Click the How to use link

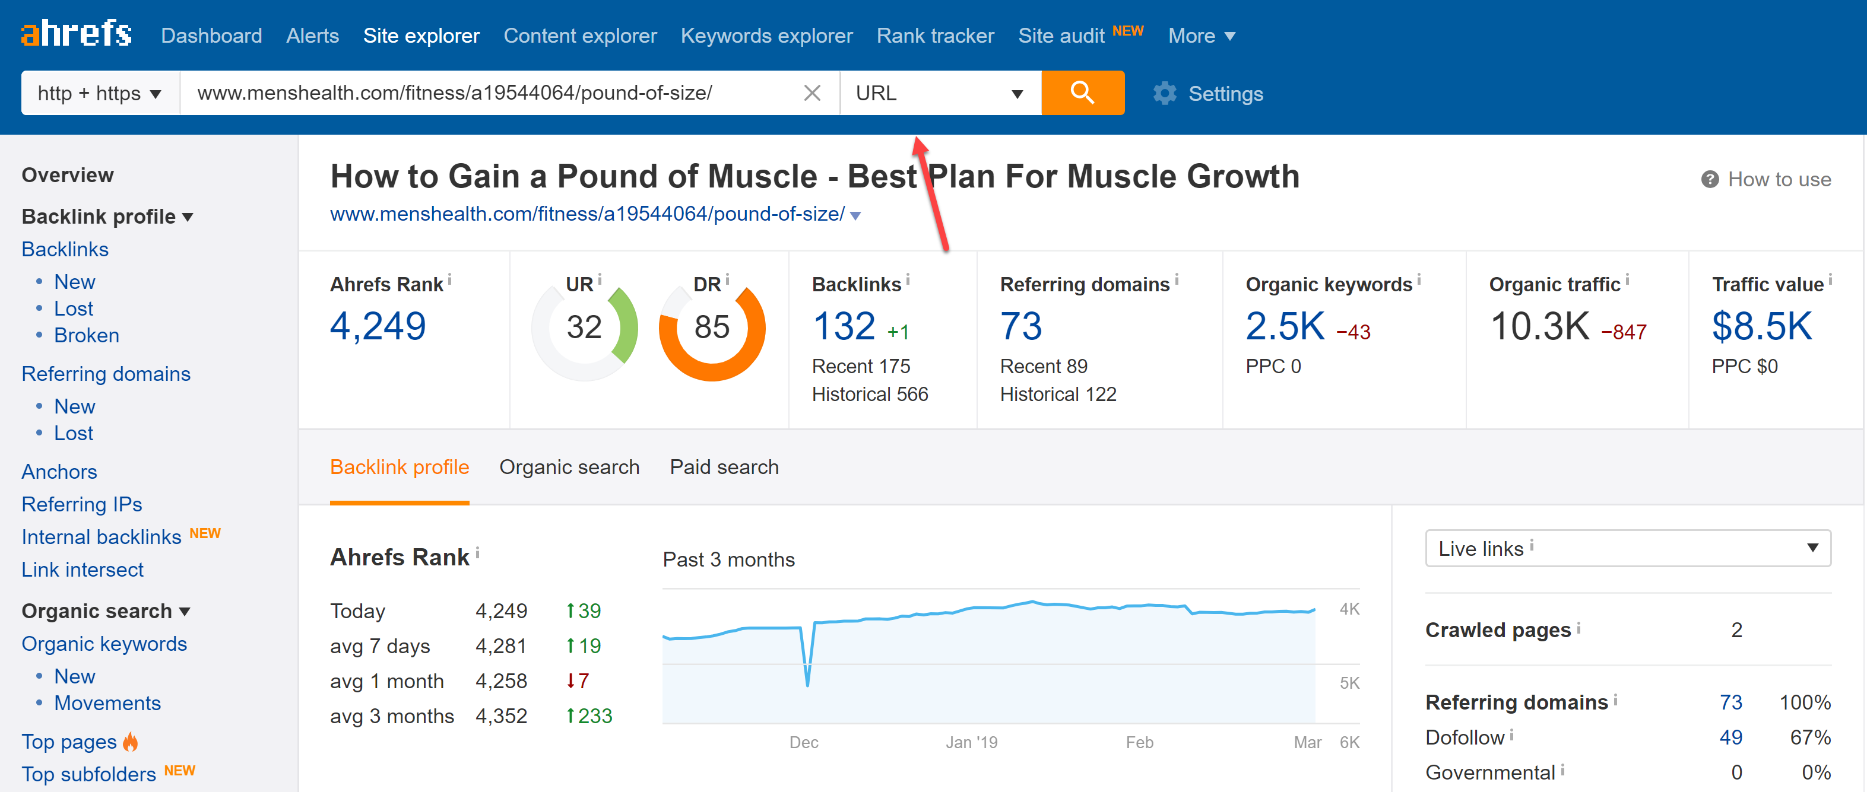[x=1779, y=179]
